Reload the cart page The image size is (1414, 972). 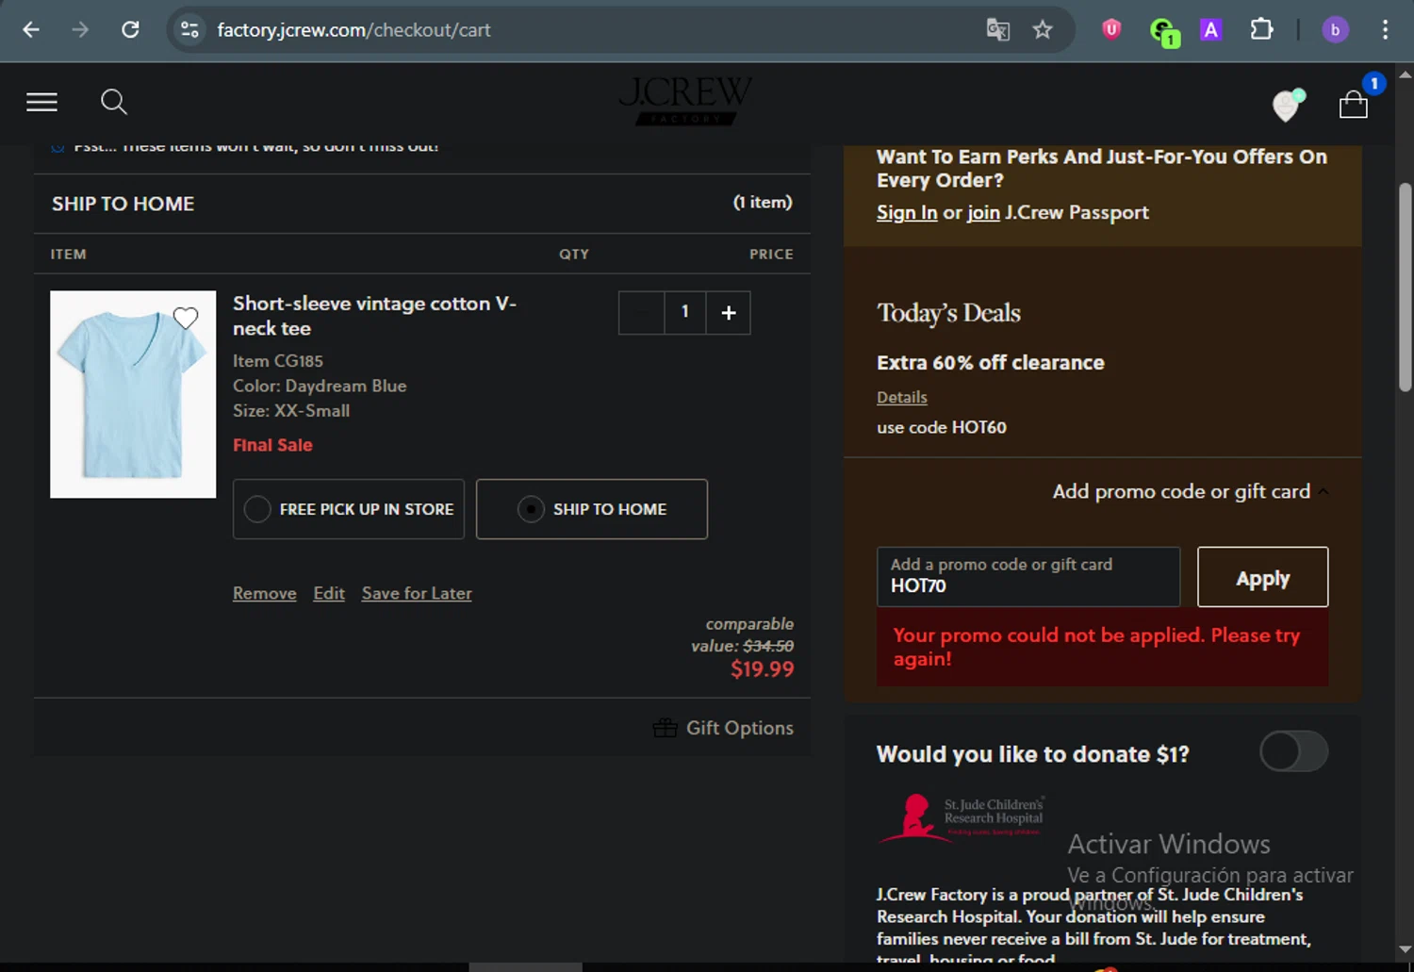tap(130, 30)
